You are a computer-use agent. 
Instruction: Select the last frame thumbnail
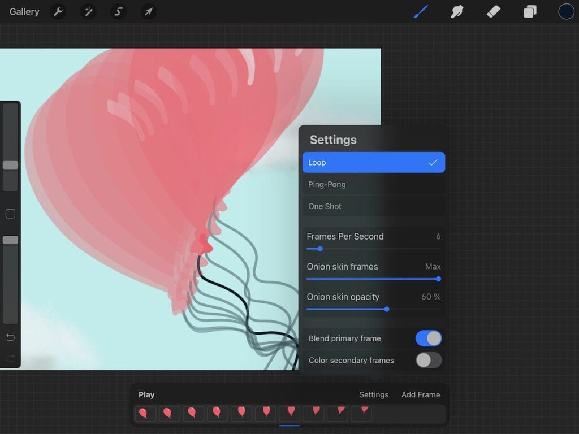(361, 413)
